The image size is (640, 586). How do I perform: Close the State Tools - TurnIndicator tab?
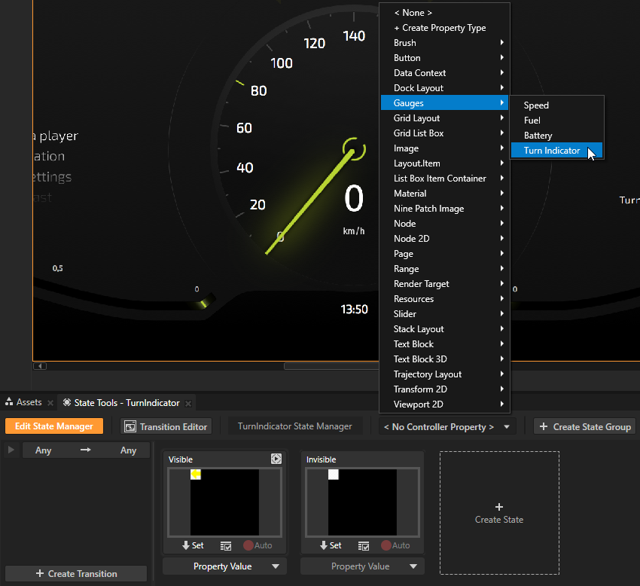pyautogui.click(x=188, y=403)
